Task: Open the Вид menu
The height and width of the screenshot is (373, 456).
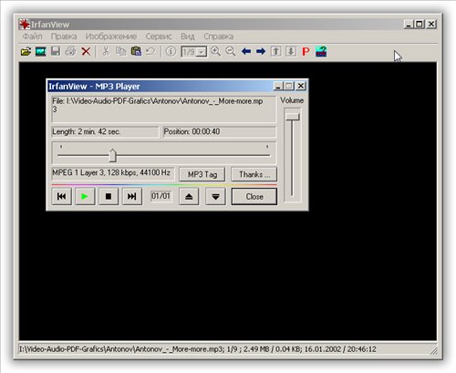Action: point(188,36)
